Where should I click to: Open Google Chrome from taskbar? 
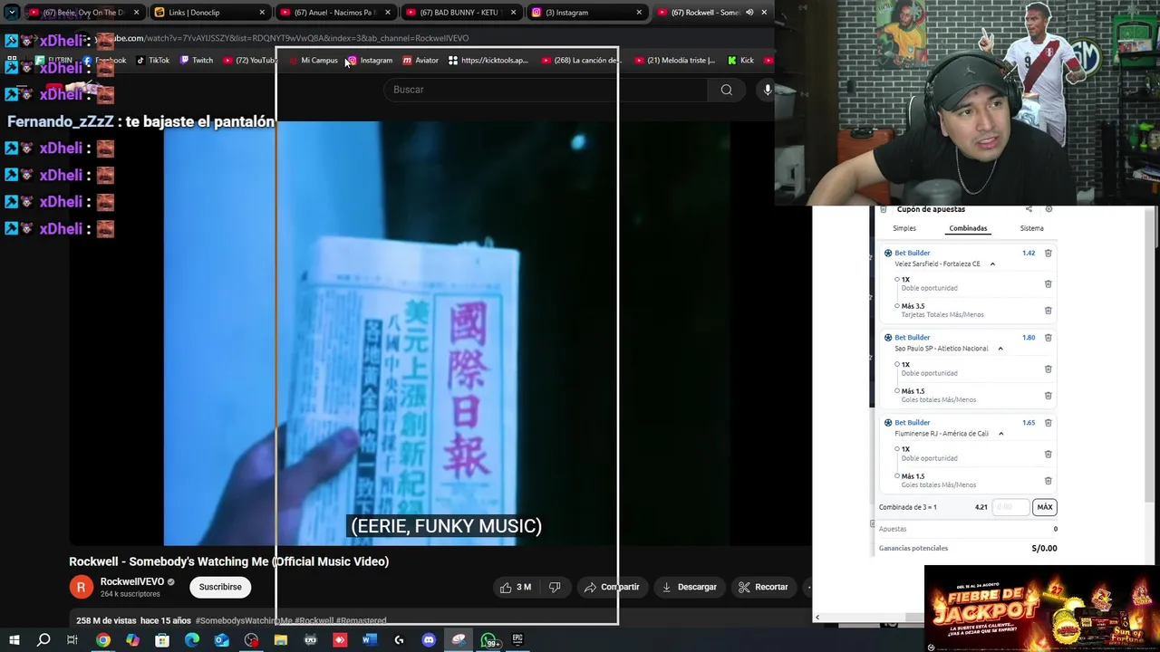103,640
